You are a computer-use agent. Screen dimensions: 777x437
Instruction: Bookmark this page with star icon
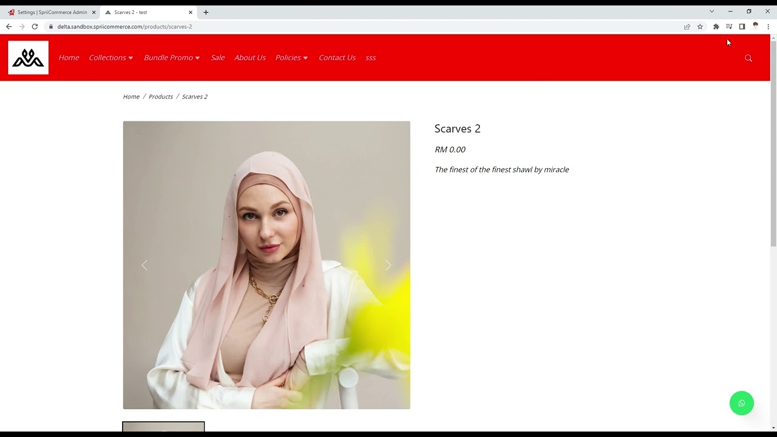click(x=700, y=27)
